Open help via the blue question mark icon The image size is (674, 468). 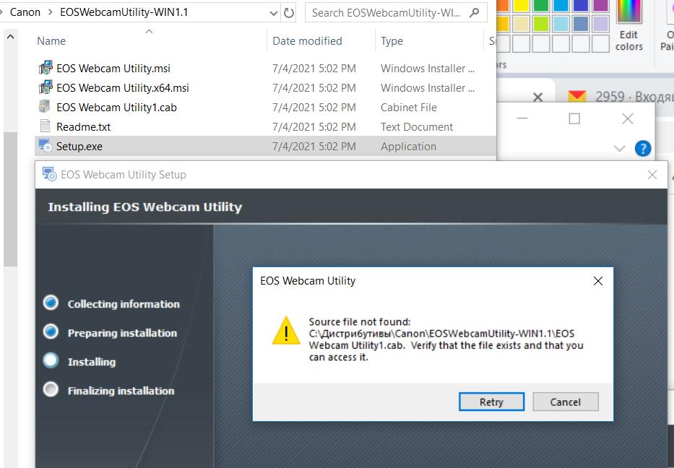(x=642, y=148)
